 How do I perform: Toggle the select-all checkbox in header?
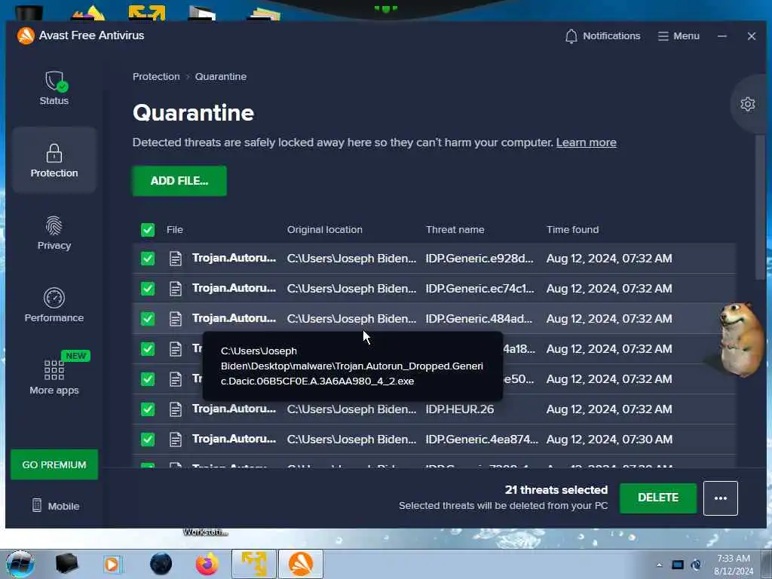tap(148, 230)
